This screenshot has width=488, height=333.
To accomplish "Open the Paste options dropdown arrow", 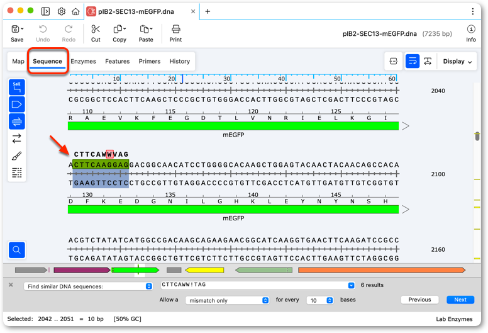I will click(152, 29).
